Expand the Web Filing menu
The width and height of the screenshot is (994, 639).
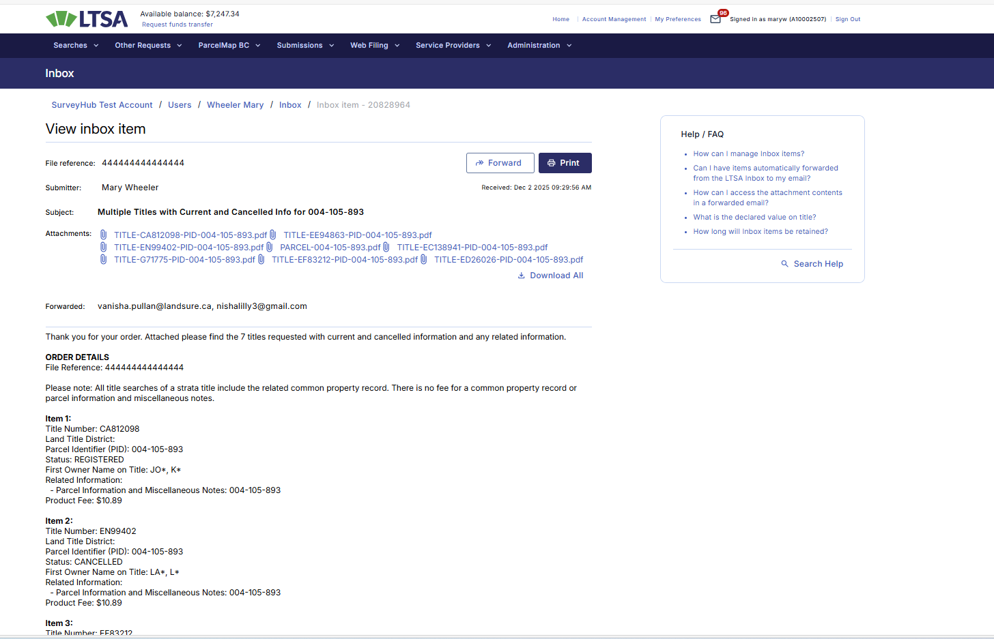(x=374, y=46)
